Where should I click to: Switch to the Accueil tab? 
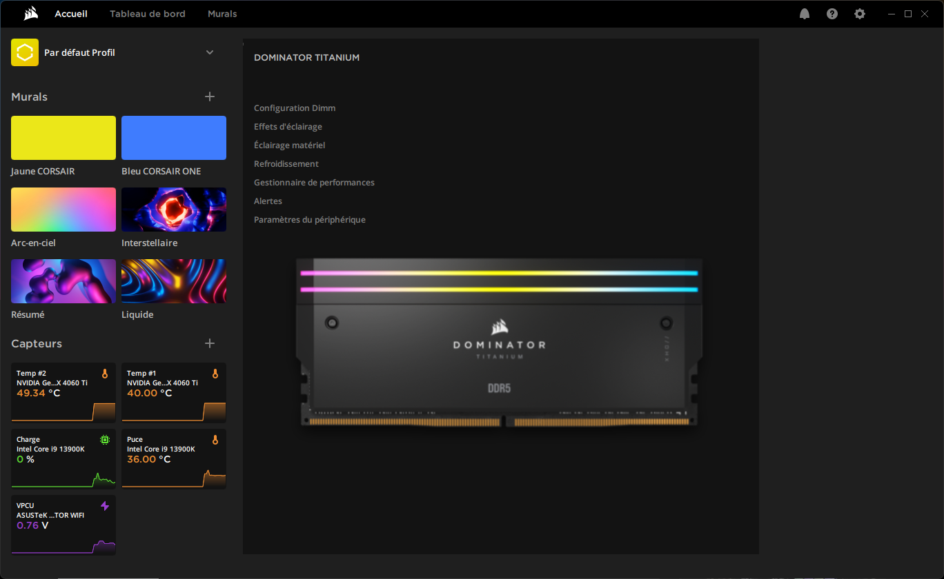pyautogui.click(x=71, y=14)
